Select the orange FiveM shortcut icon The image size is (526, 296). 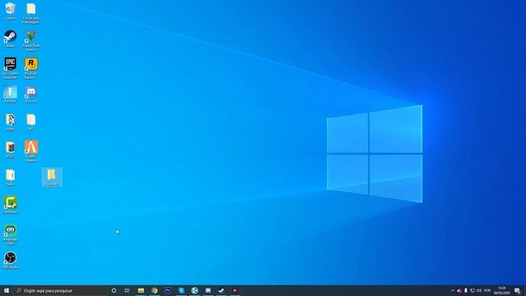click(31, 151)
